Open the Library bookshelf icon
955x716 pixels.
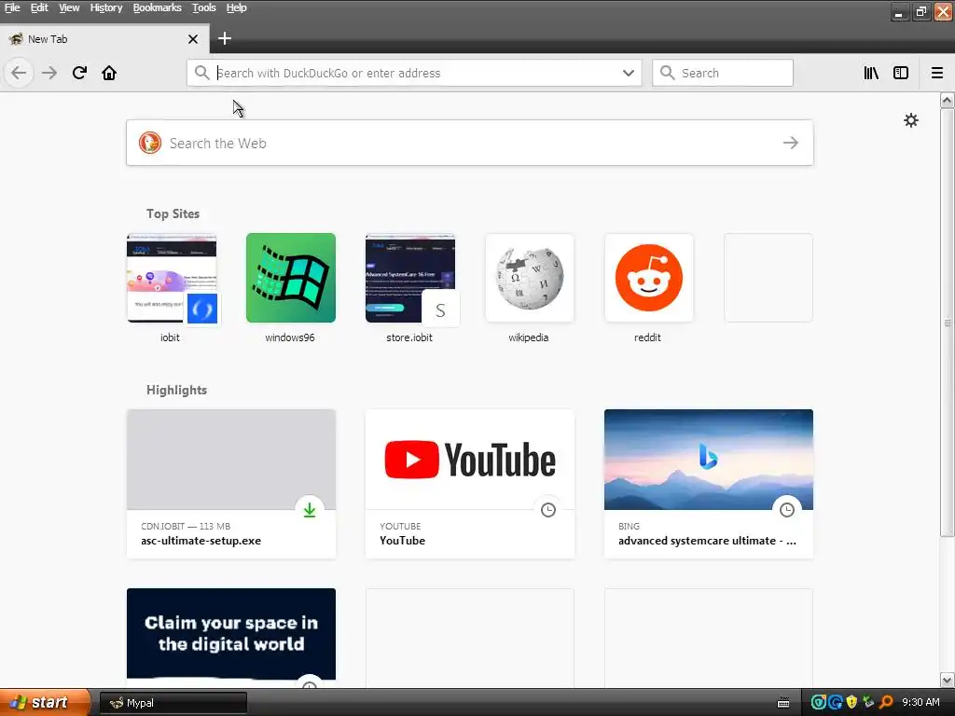[x=871, y=73]
